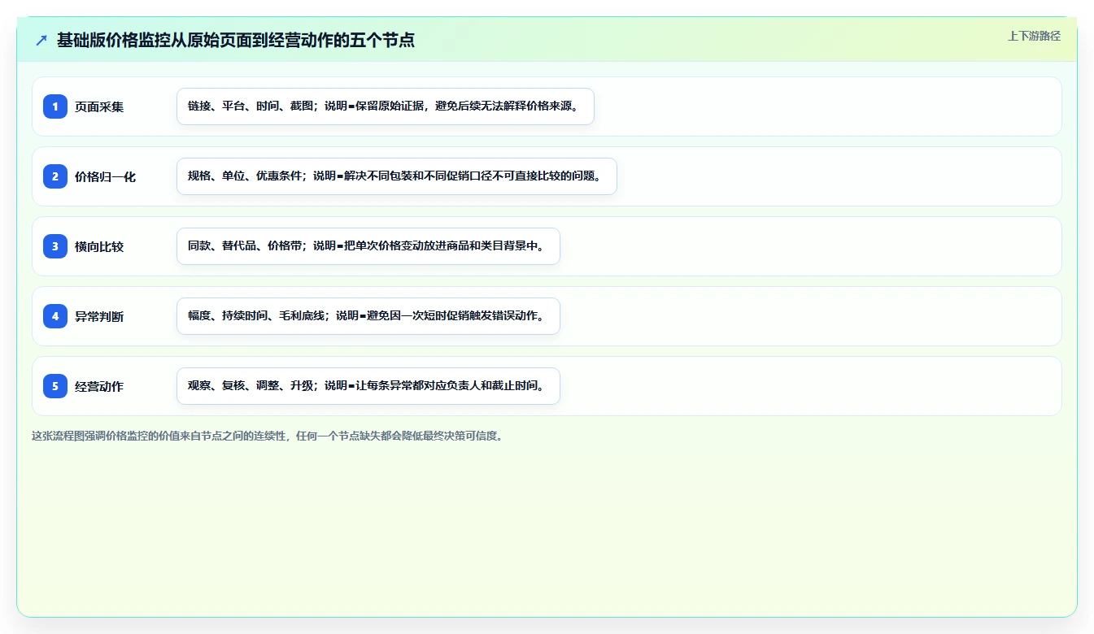Click the 链接、平台、时间、截图 description box
The image size is (1094, 634).
(386, 106)
